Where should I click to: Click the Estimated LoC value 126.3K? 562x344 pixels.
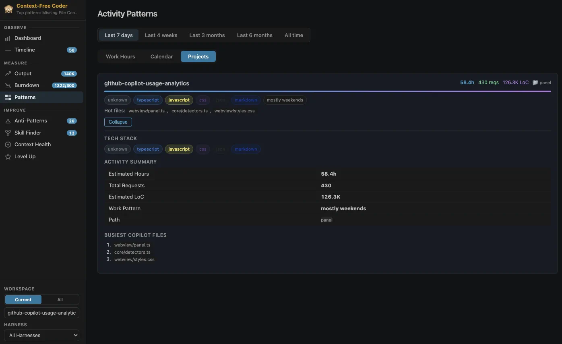(331, 197)
